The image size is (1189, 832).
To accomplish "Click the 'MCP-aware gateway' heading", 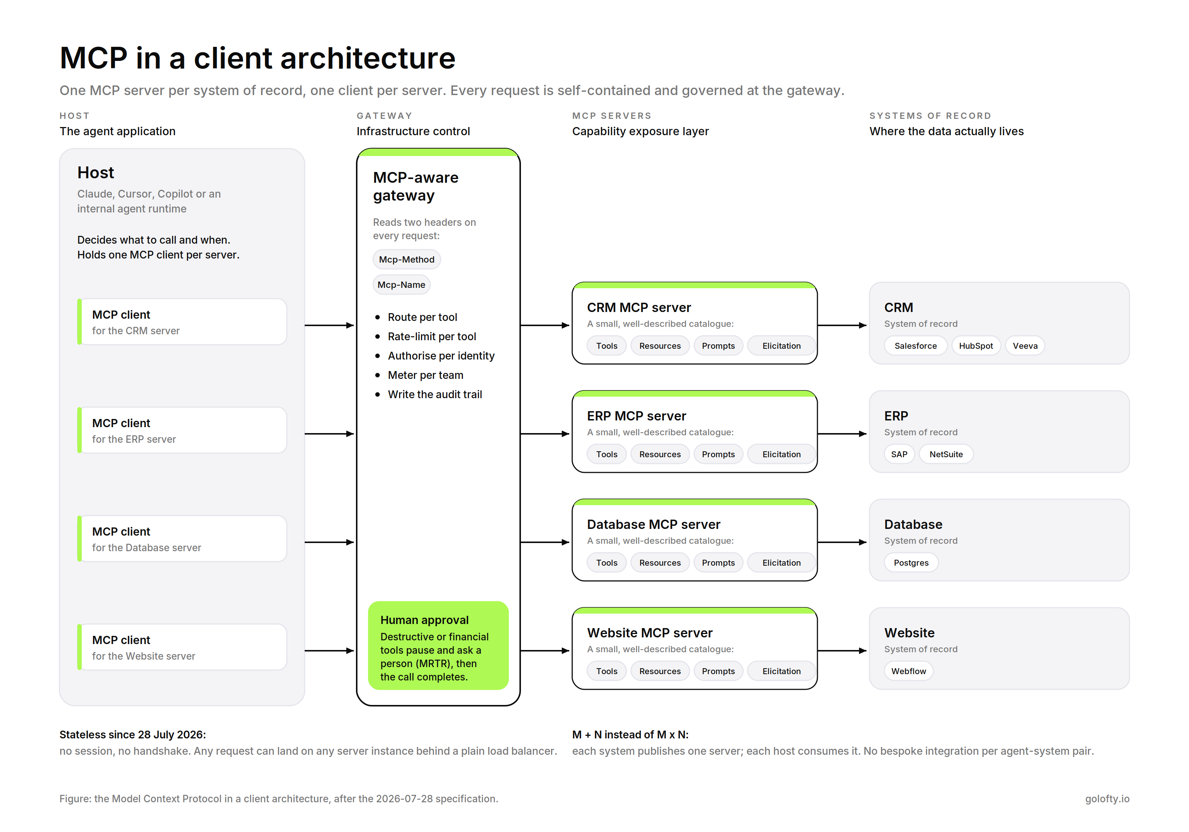I will click(415, 186).
